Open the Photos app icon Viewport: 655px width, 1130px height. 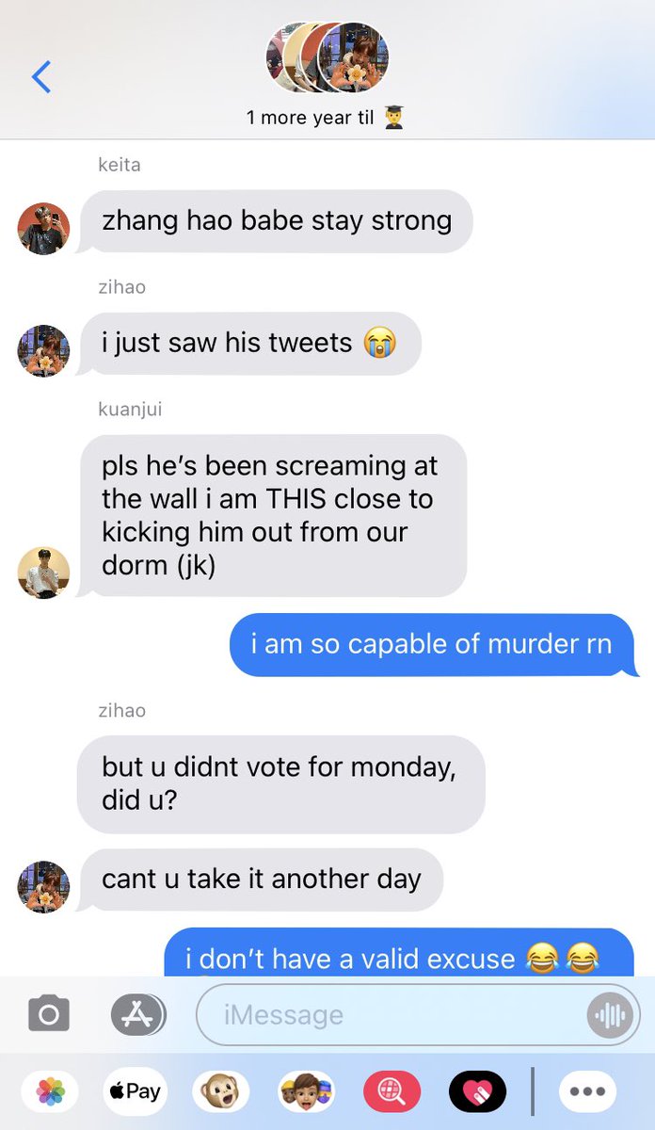(x=50, y=1092)
